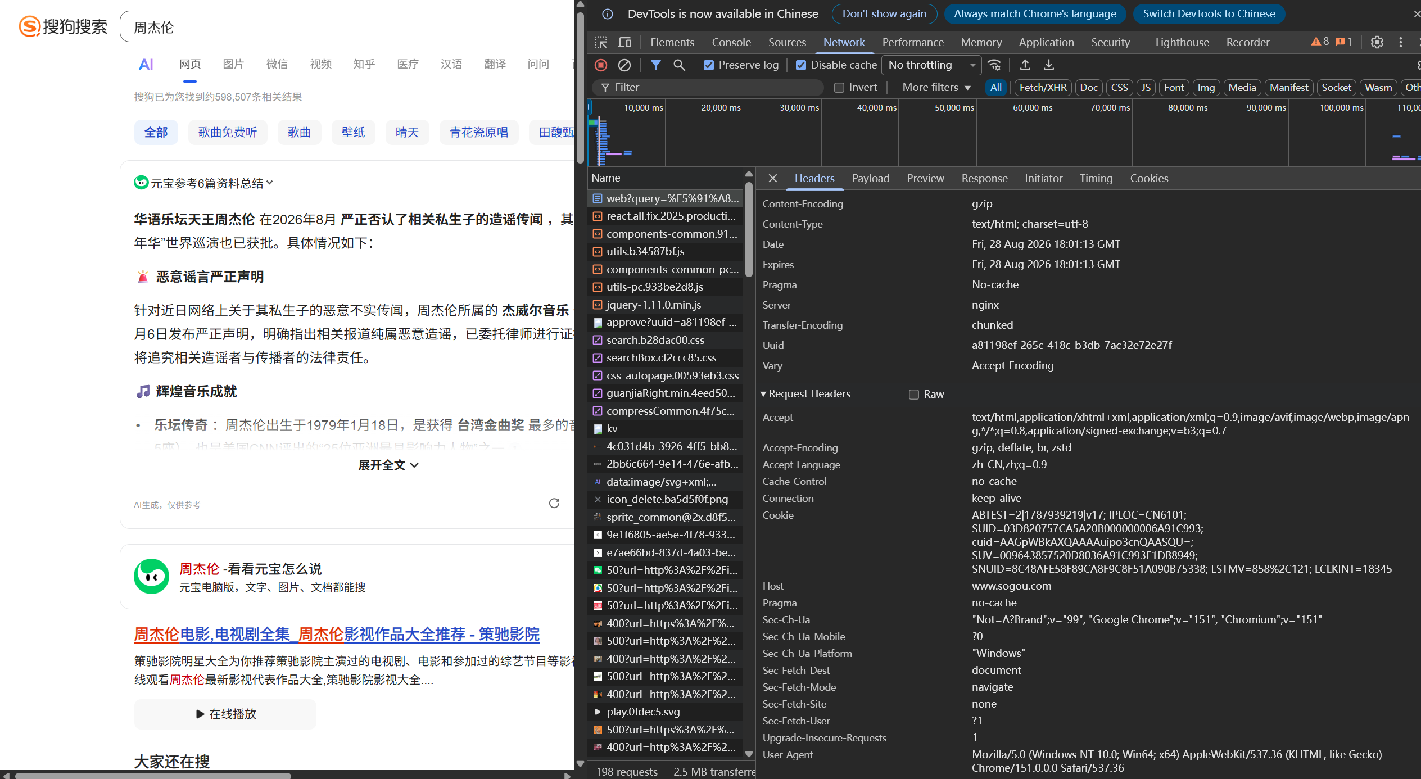Close the request details pane
Screen dimensions: 1421x779
point(773,178)
